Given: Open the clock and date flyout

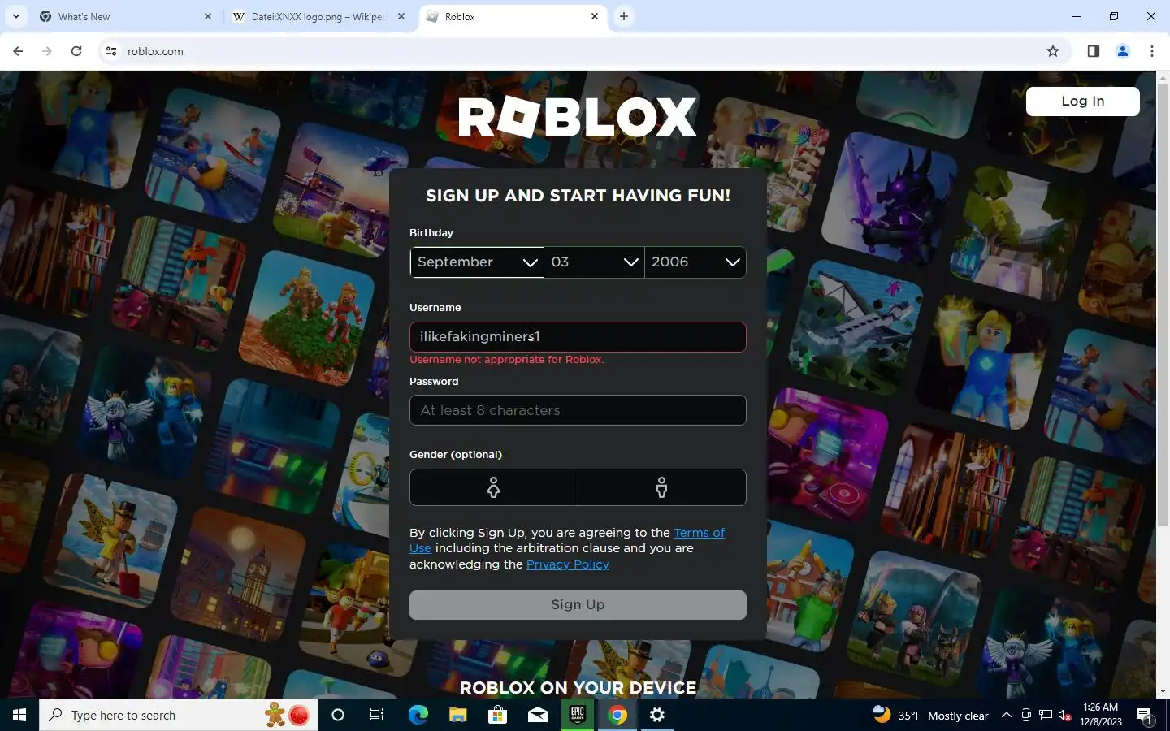Looking at the screenshot, I should (1101, 715).
